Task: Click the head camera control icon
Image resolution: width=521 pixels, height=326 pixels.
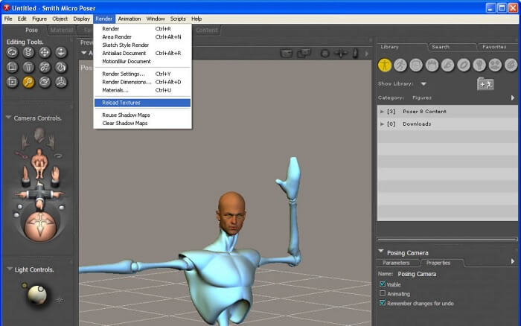Action: [x=39, y=137]
